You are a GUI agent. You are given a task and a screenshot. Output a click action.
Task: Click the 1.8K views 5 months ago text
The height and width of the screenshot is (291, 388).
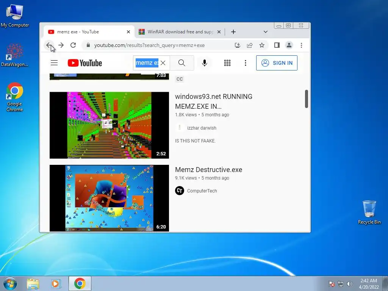click(x=202, y=115)
